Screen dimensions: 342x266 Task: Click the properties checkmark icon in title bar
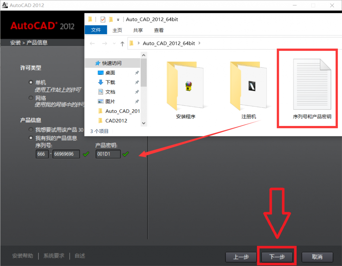click(x=103, y=20)
